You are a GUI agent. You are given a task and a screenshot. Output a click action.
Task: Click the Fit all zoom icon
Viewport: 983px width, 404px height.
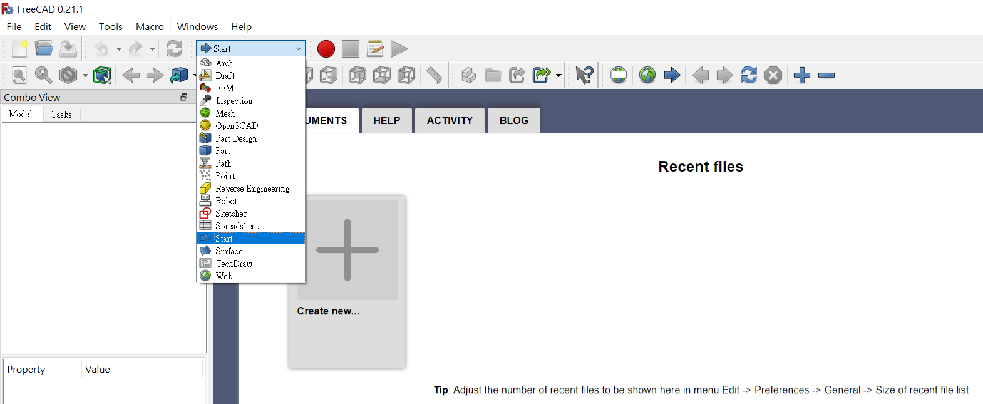coord(19,75)
